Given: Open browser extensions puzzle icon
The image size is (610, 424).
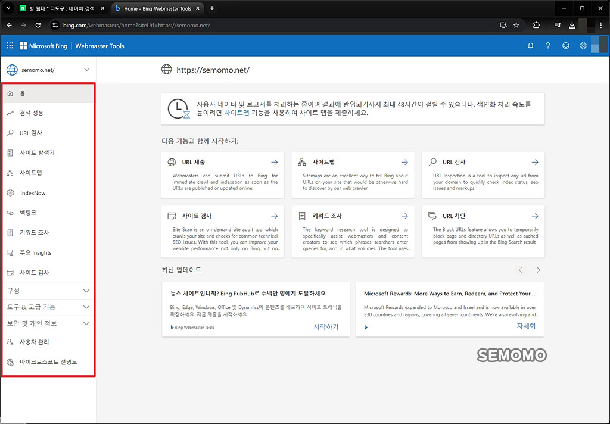Looking at the screenshot, I should pyautogui.click(x=537, y=25).
